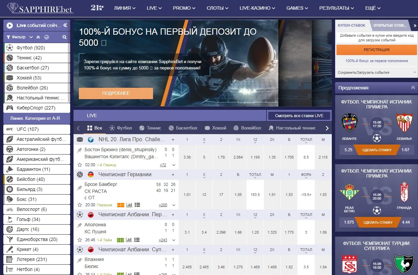Select the Баскетбол live tab
The height and width of the screenshot is (275, 418).
[183, 128]
